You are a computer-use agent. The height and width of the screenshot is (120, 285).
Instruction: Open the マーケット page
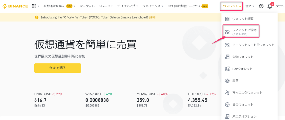87,6
